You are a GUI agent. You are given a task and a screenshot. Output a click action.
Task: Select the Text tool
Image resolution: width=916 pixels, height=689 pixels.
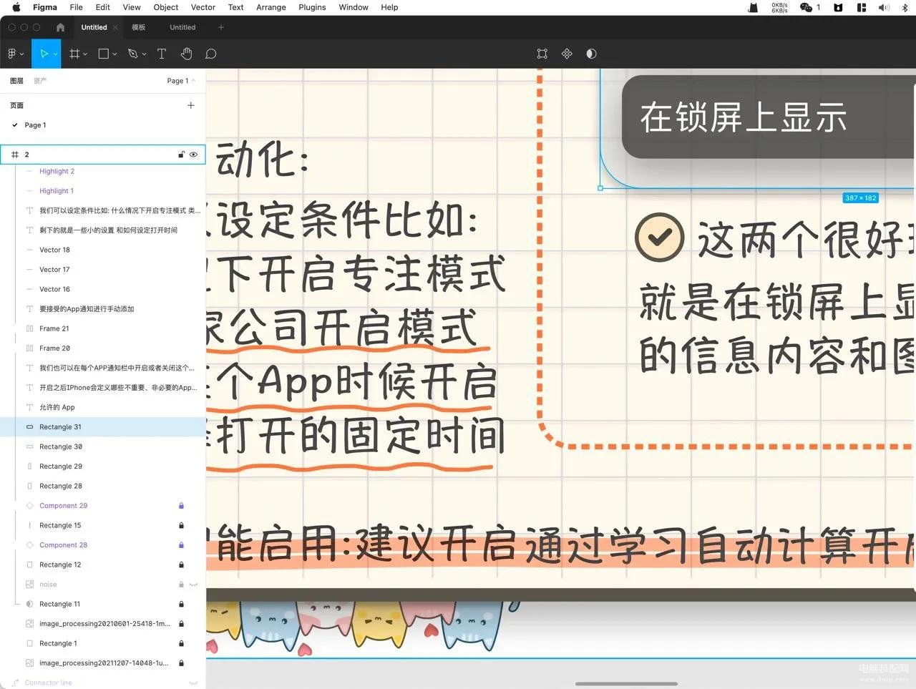click(x=161, y=54)
